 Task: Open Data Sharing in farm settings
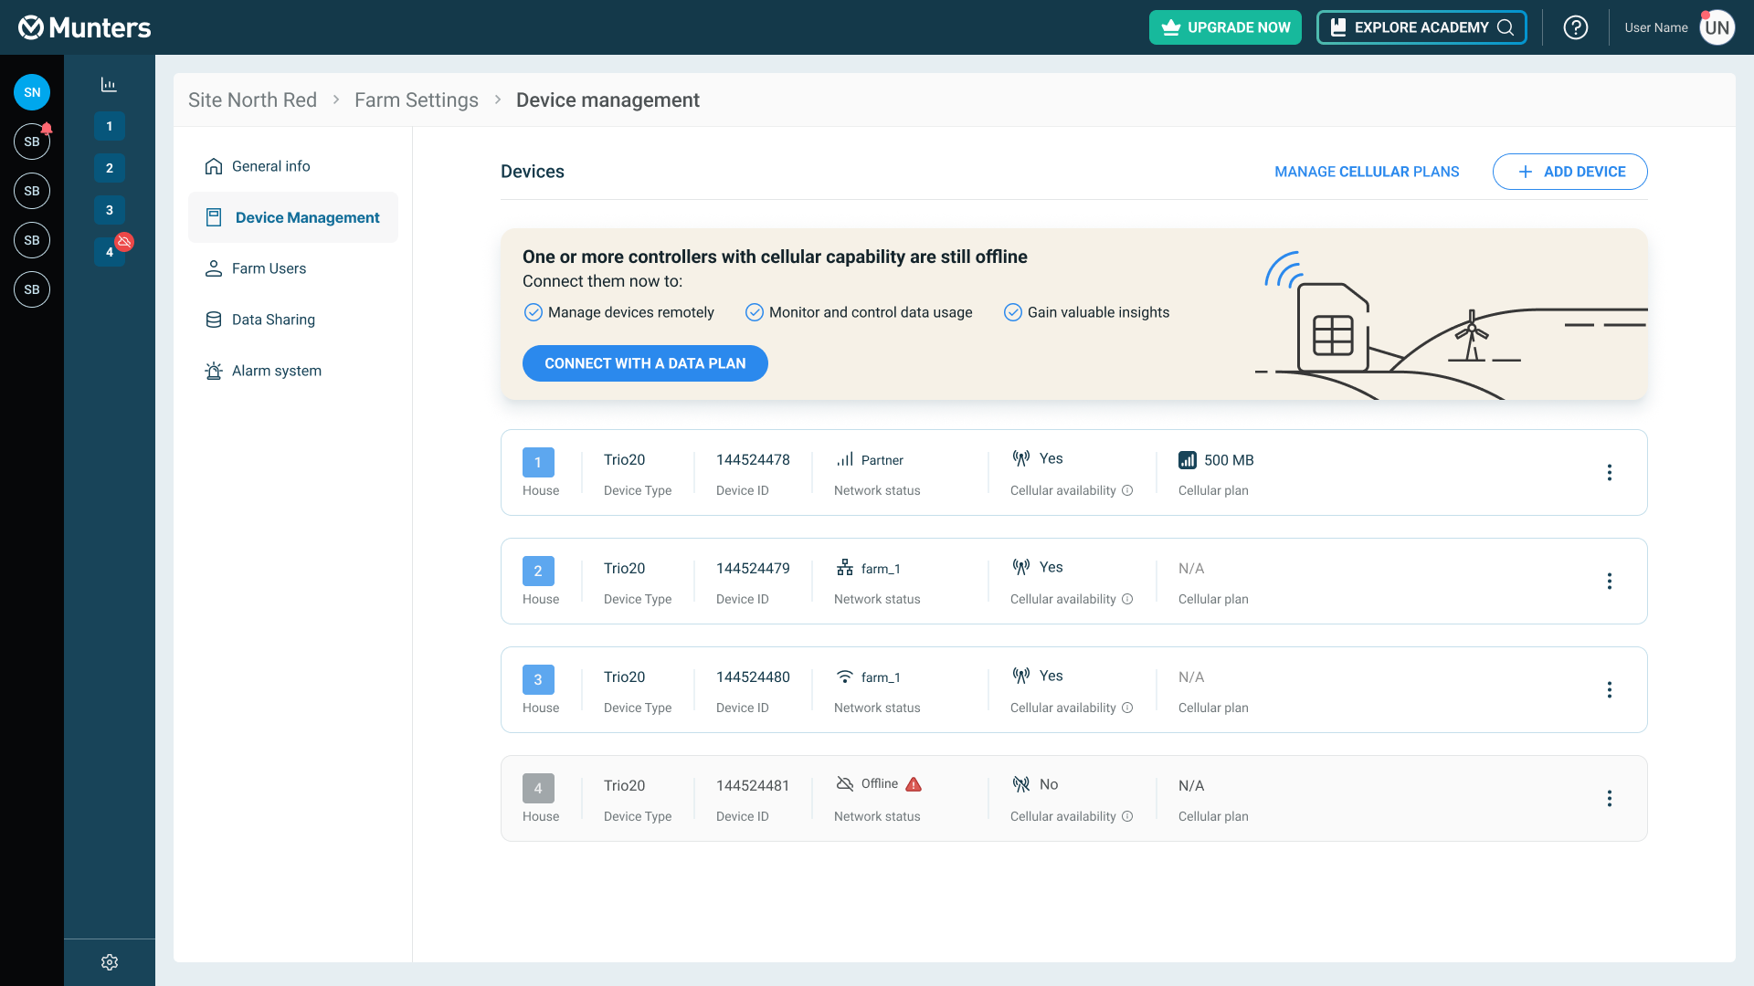point(273,320)
